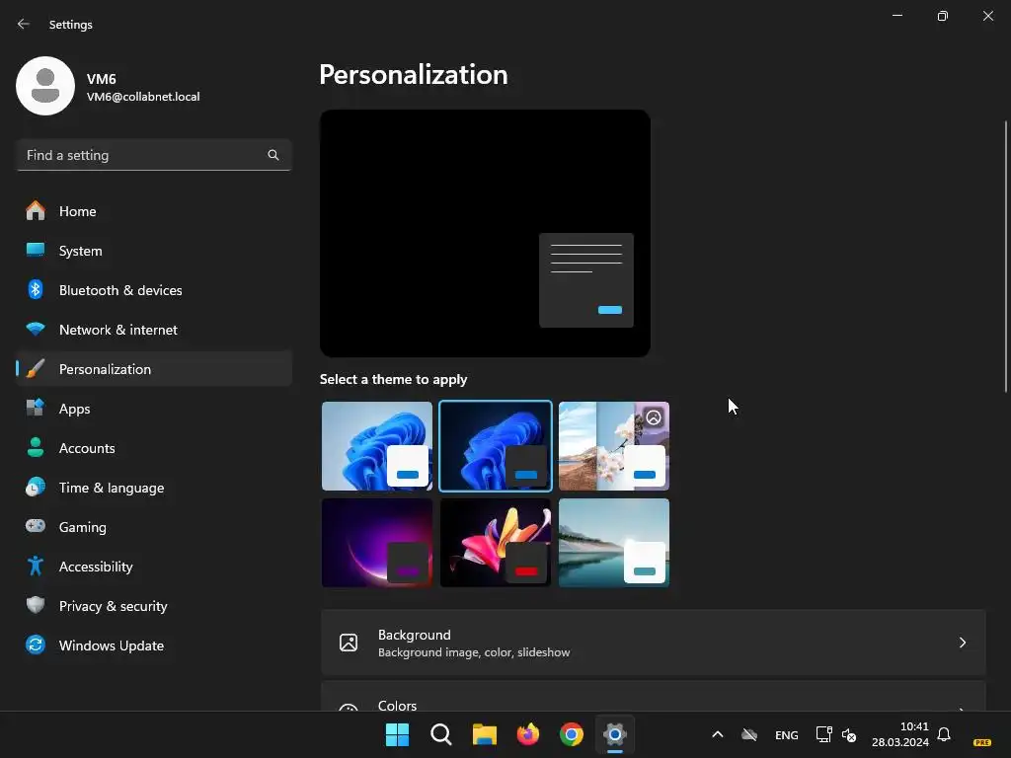The height and width of the screenshot is (758, 1011).
Task: Click the Find a setting field
Action: click(x=154, y=155)
